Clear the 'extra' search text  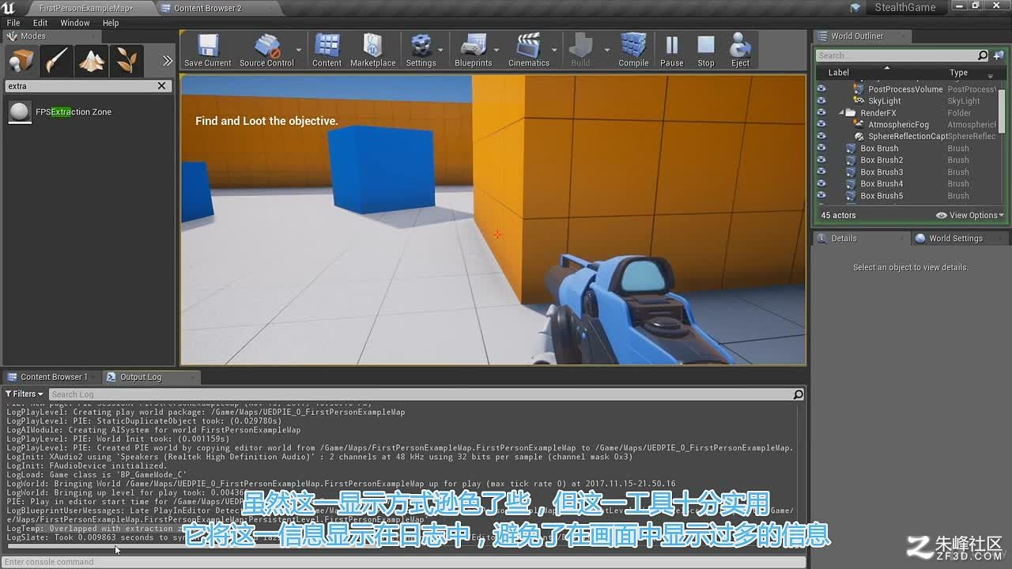coord(161,85)
